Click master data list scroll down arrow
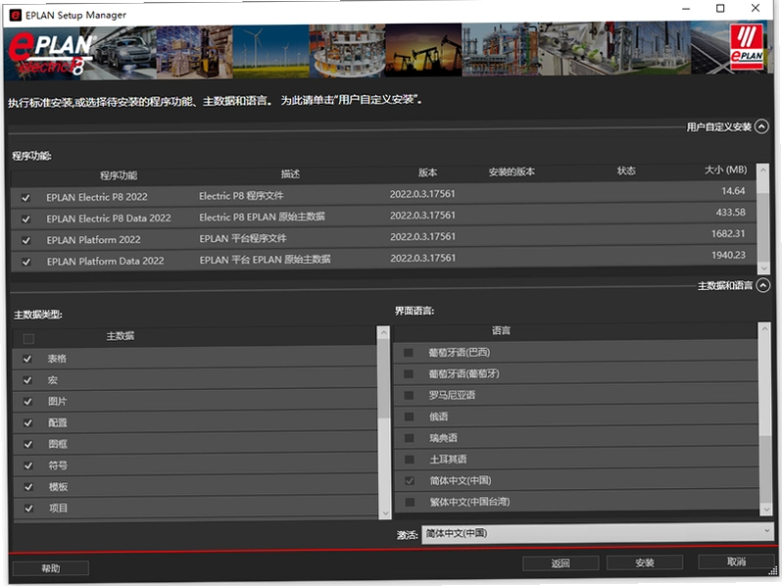This screenshot has width=782, height=586. point(385,513)
